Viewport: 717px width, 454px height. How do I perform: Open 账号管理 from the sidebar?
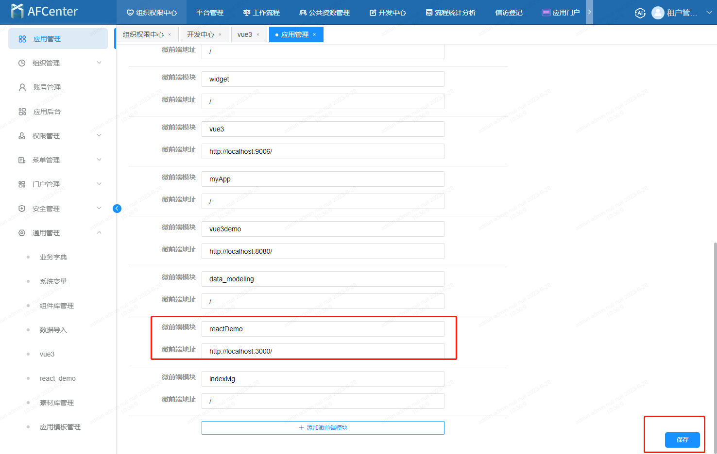[x=47, y=87]
